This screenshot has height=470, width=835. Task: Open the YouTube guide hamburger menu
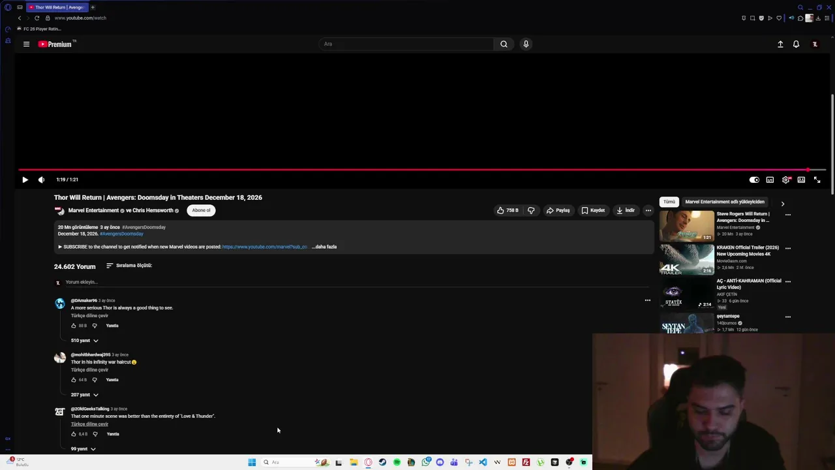(26, 44)
